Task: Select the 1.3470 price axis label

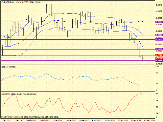Action: 159,5
